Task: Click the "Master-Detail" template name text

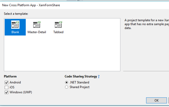Action: 37,32
